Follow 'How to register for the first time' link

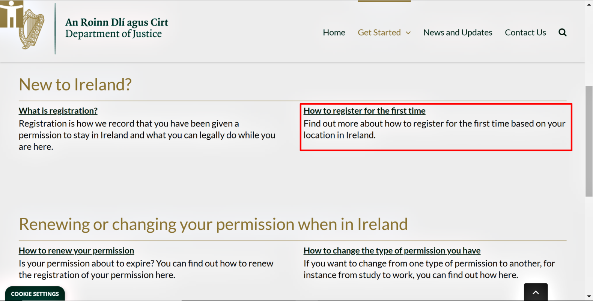tap(364, 111)
